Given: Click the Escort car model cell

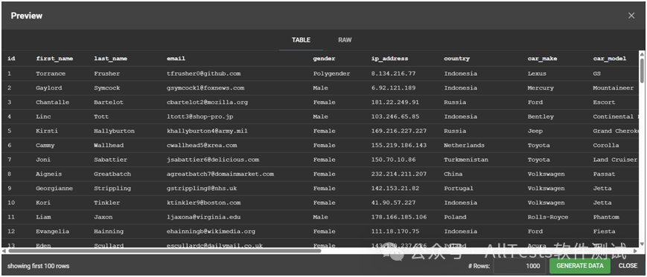Looking at the screenshot, I should coord(604,102).
